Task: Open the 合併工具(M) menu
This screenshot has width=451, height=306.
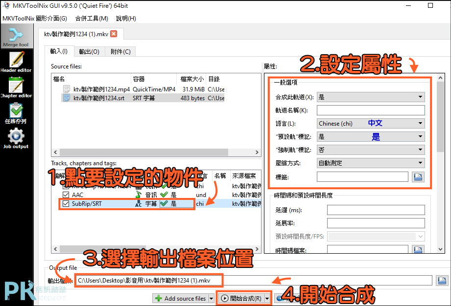Action: point(92,19)
